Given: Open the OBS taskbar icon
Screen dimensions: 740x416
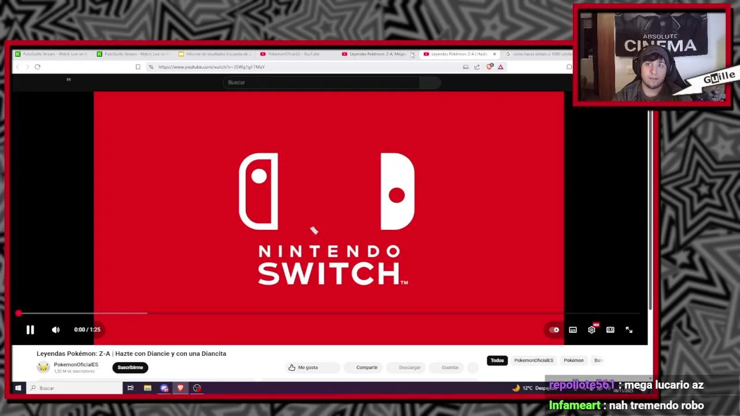Looking at the screenshot, I should point(197,388).
